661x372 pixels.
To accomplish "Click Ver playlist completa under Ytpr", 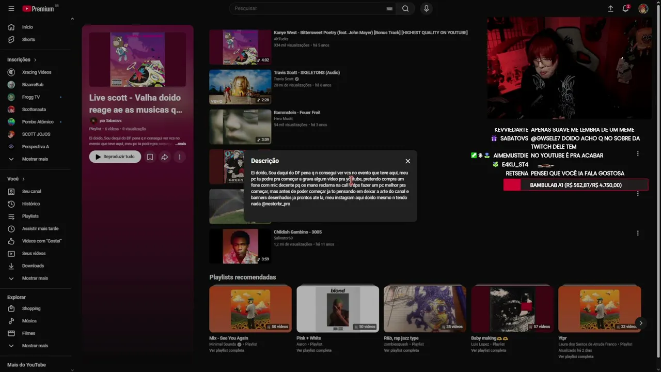I will 576,357.
